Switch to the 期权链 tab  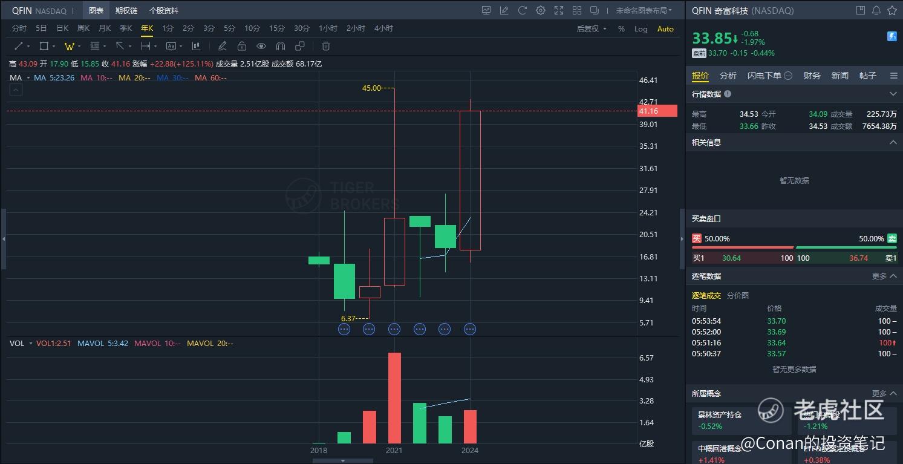tap(126, 10)
